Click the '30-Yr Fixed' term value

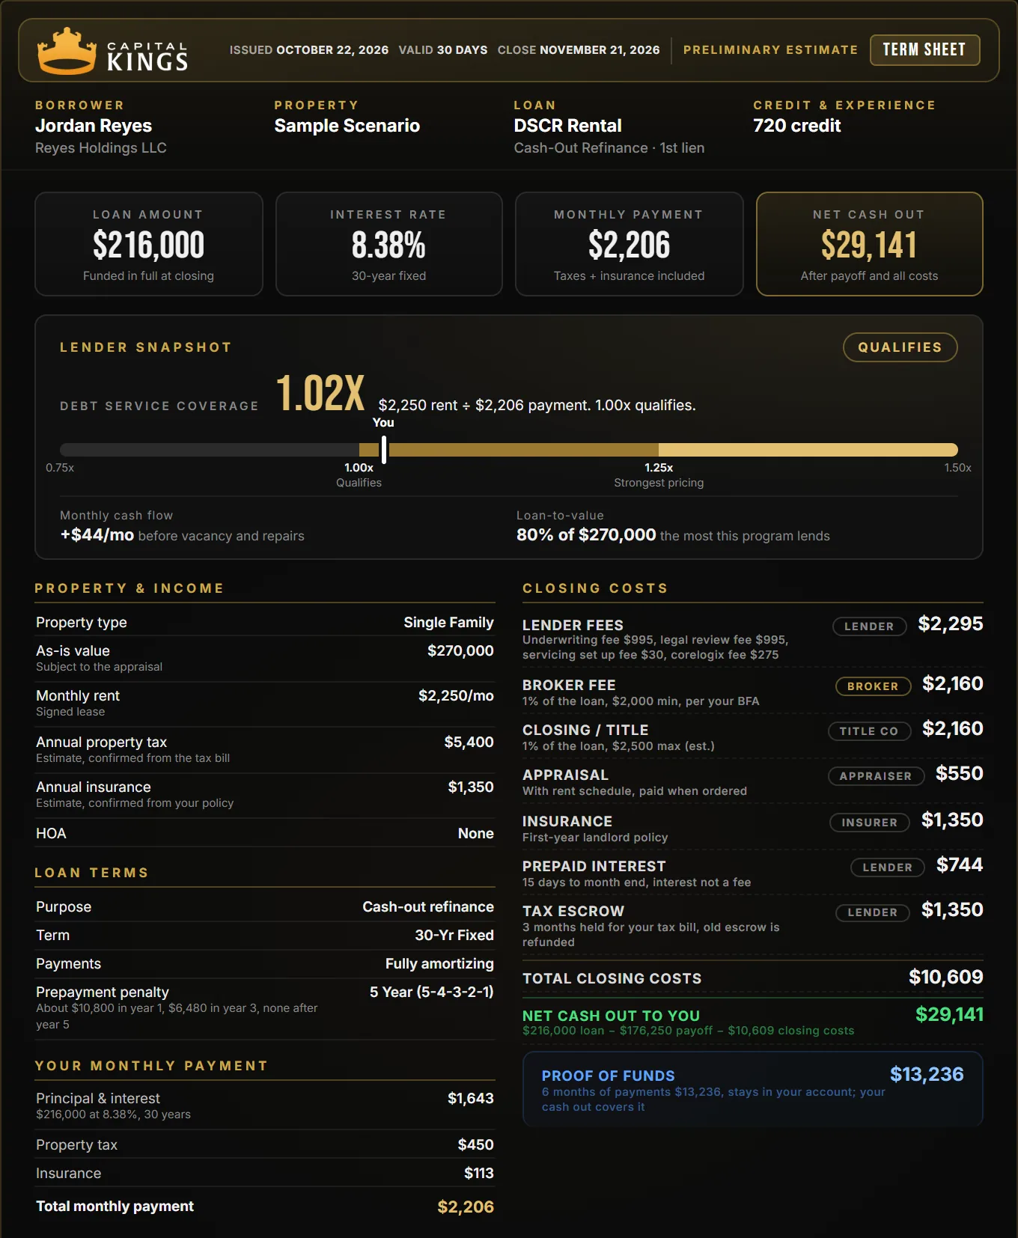tap(454, 936)
